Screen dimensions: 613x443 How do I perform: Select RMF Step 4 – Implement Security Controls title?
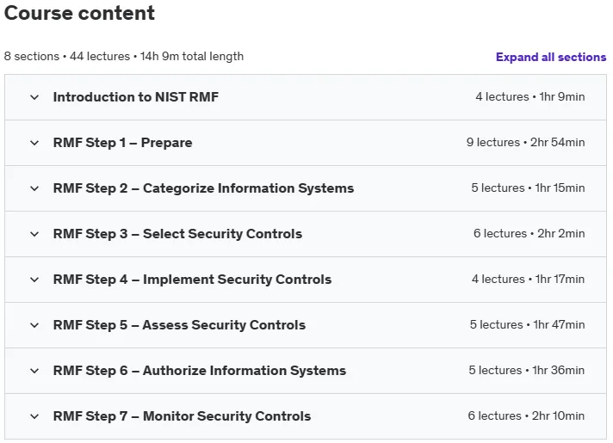pyautogui.click(x=192, y=280)
